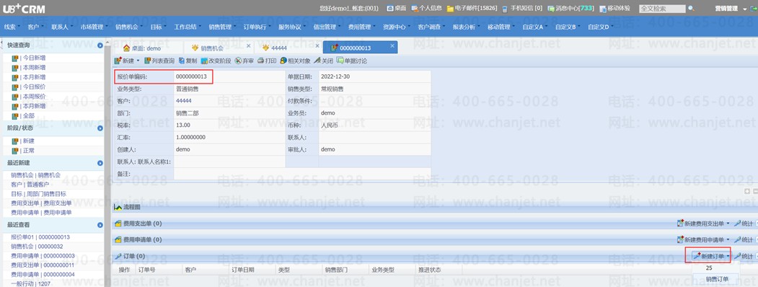The image size is (758, 287).
Task: Open 目标 | 周部门销售目标 recent item
Action: [x=38, y=194]
